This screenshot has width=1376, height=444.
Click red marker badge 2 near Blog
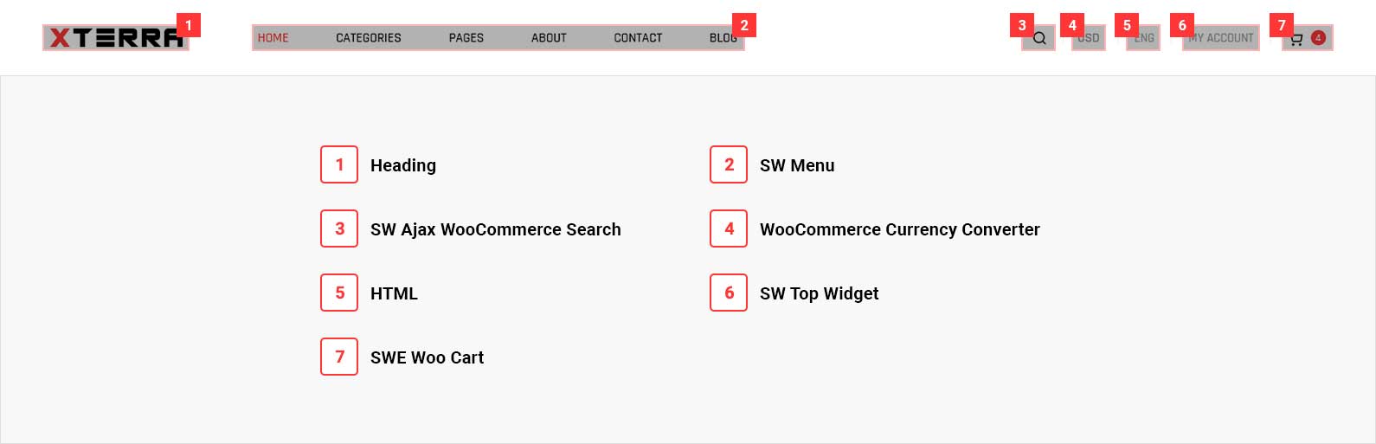pos(744,25)
